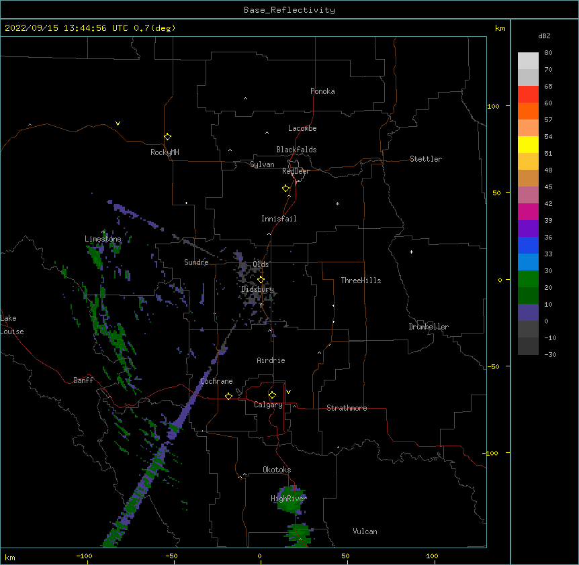579x565 pixels.
Task: Select the ThreeHills label
Action: [x=361, y=280]
